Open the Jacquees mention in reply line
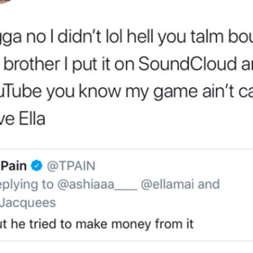The height and width of the screenshot is (253, 253). [28, 203]
